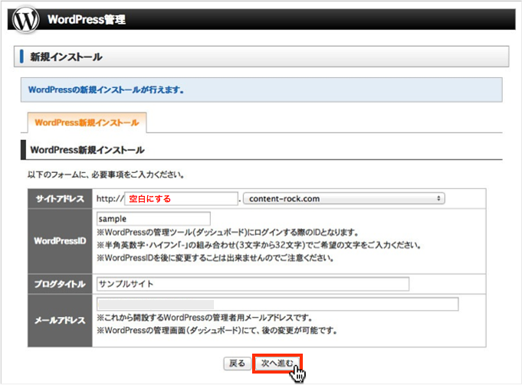
Task: Open the content-rock.com domain dropdown
Action: (344, 199)
